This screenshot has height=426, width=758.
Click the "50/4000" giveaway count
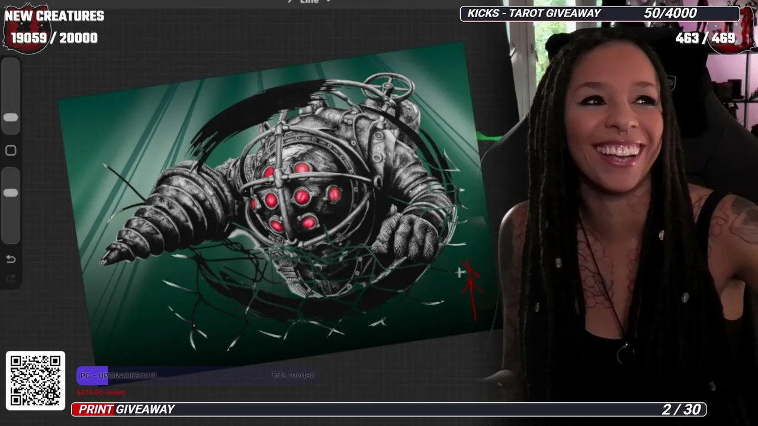coord(670,13)
